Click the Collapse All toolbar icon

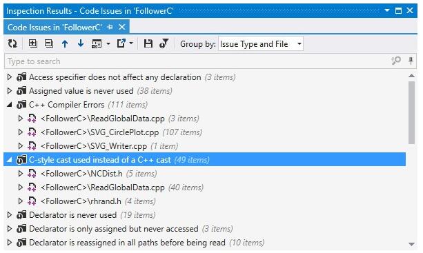pyautogui.click(x=49, y=43)
